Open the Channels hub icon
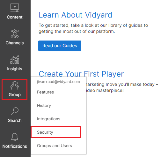This screenshot has height=157, width=161. [15, 34]
